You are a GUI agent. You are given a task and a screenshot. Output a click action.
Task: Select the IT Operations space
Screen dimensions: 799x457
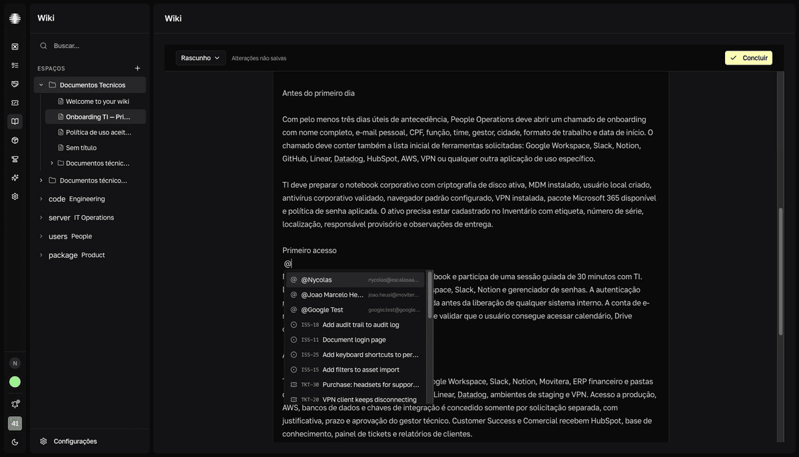(x=90, y=218)
